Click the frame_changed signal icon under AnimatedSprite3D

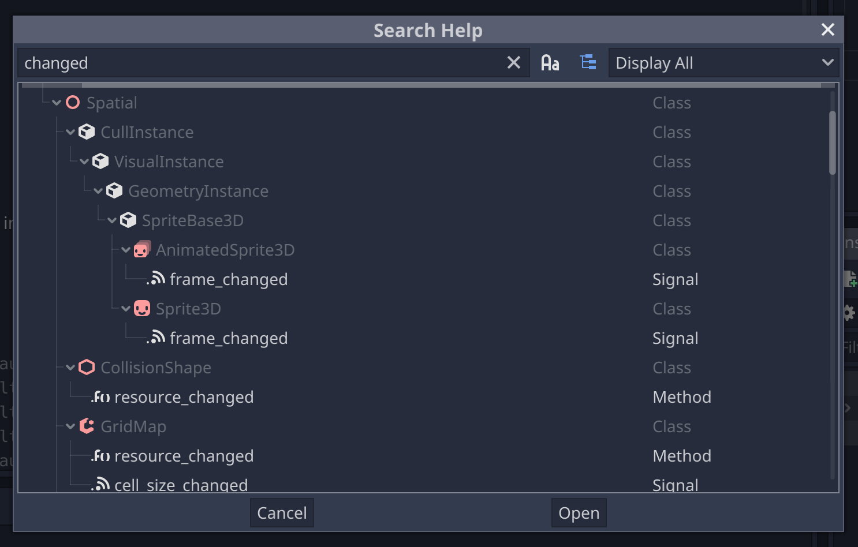click(156, 279)
